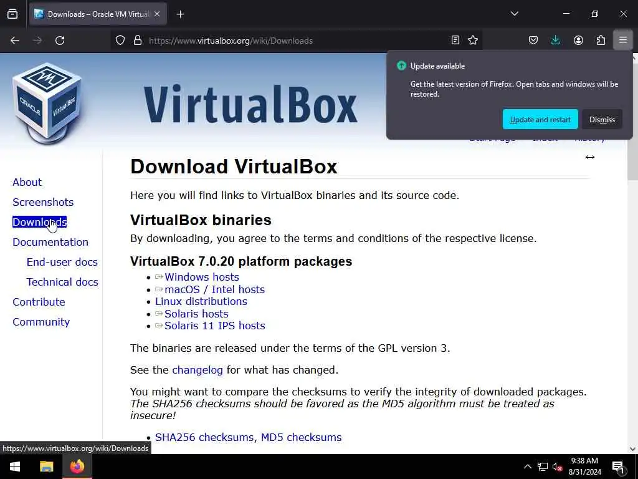Viewport: 638px width, 479px height.
Task: Open a new browser tab
Action: click(x=180, y=14)
